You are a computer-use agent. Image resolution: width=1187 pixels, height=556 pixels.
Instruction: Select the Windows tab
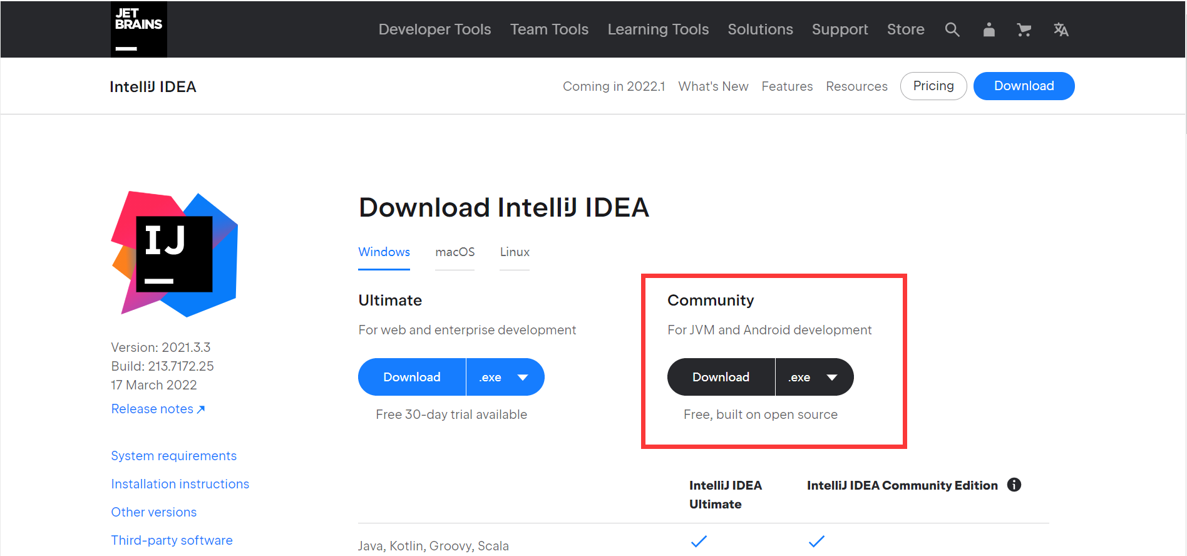384,252
